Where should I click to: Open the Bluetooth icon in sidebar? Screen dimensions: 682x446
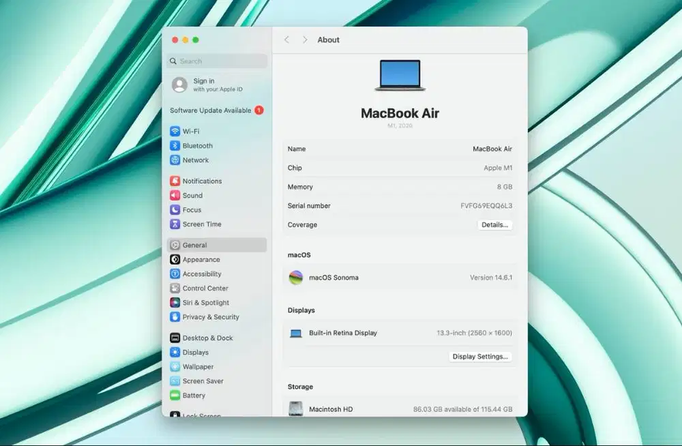click(175, 145)
